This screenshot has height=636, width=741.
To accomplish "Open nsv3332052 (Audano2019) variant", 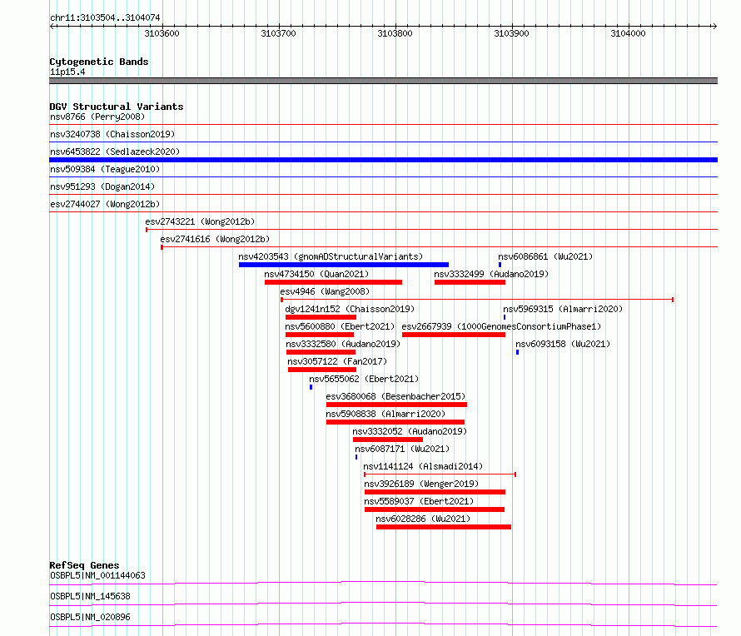I will tap(410, 431).
